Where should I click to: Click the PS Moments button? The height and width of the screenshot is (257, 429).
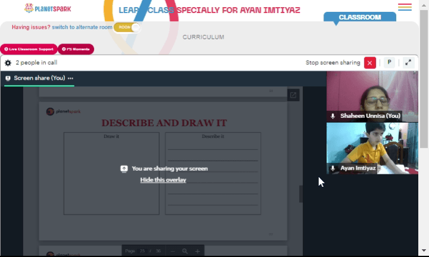pyautogui.click(x=76, y=49)
